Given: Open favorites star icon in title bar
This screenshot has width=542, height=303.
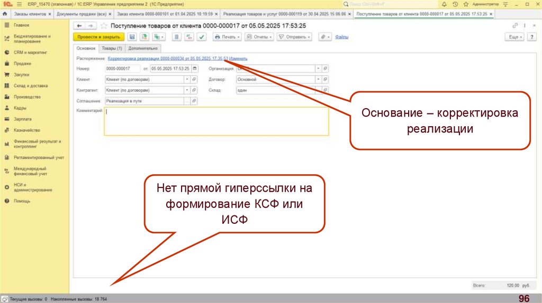Looking at the screenshot, I should 466,4.
